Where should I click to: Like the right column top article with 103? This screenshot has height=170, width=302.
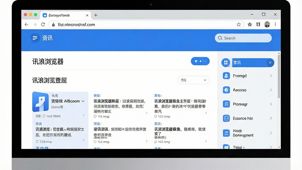[x=156, y=117]
